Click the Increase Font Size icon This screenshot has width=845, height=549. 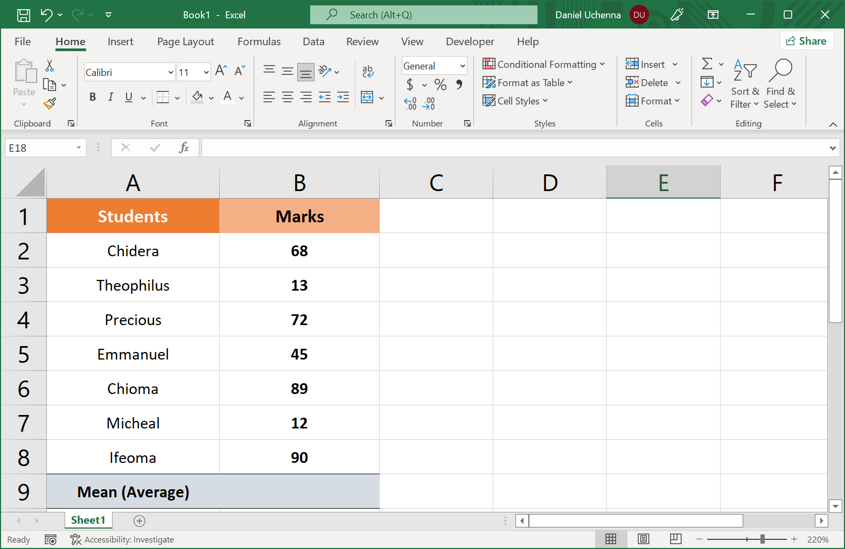pyautogui.click(x=221, y=71)
